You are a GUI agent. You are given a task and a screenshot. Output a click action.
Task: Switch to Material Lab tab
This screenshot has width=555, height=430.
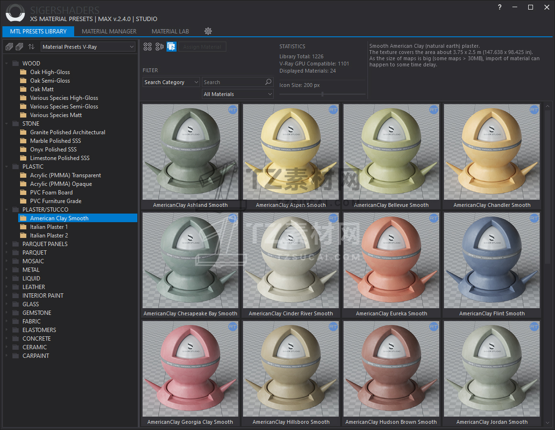(170, 32)
